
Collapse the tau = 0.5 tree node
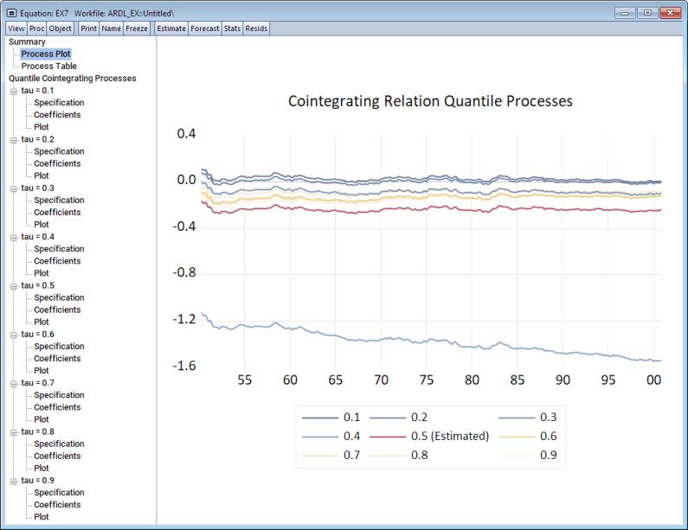pos(14,285)
